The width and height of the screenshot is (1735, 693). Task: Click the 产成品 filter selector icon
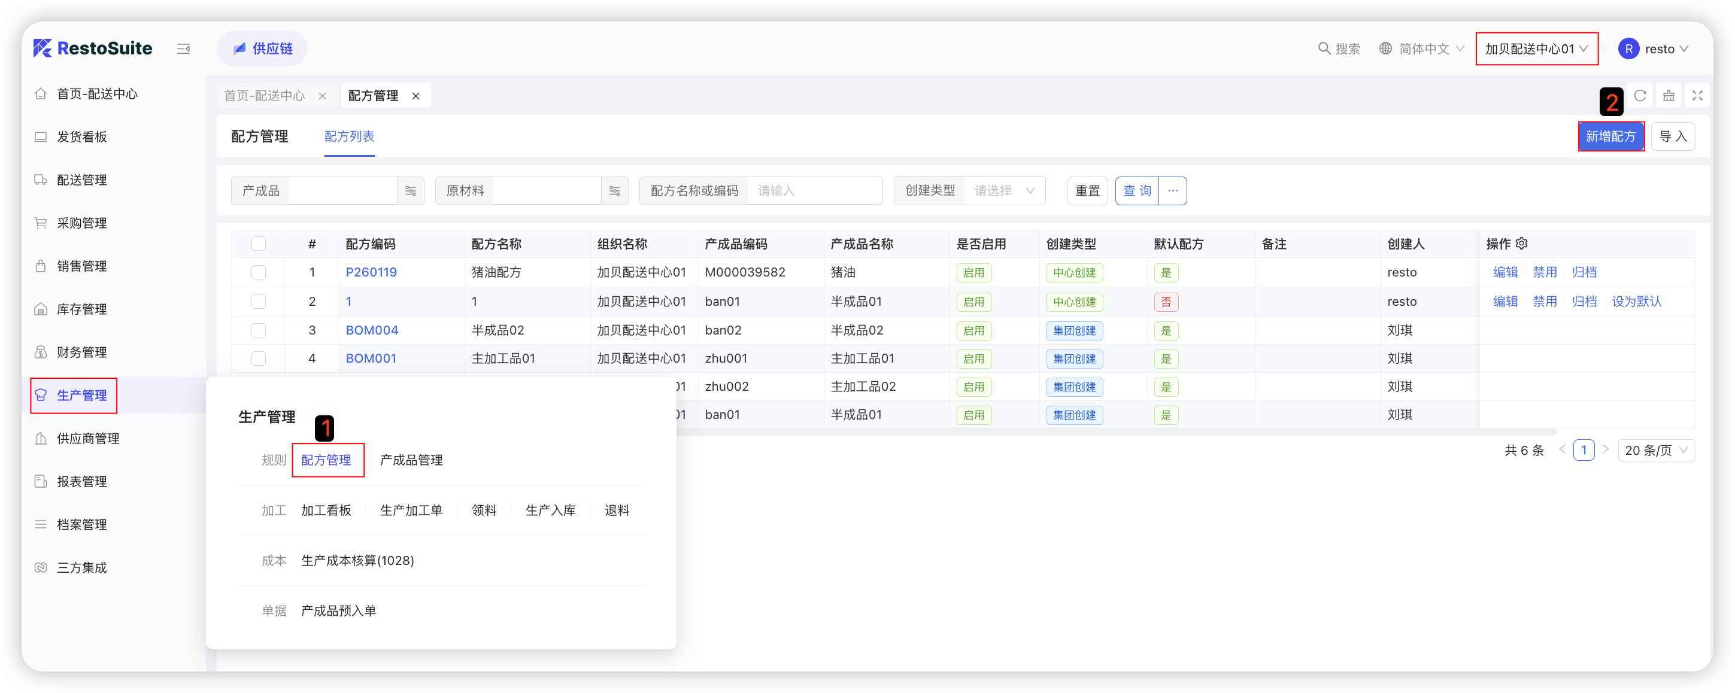point(410,192)
